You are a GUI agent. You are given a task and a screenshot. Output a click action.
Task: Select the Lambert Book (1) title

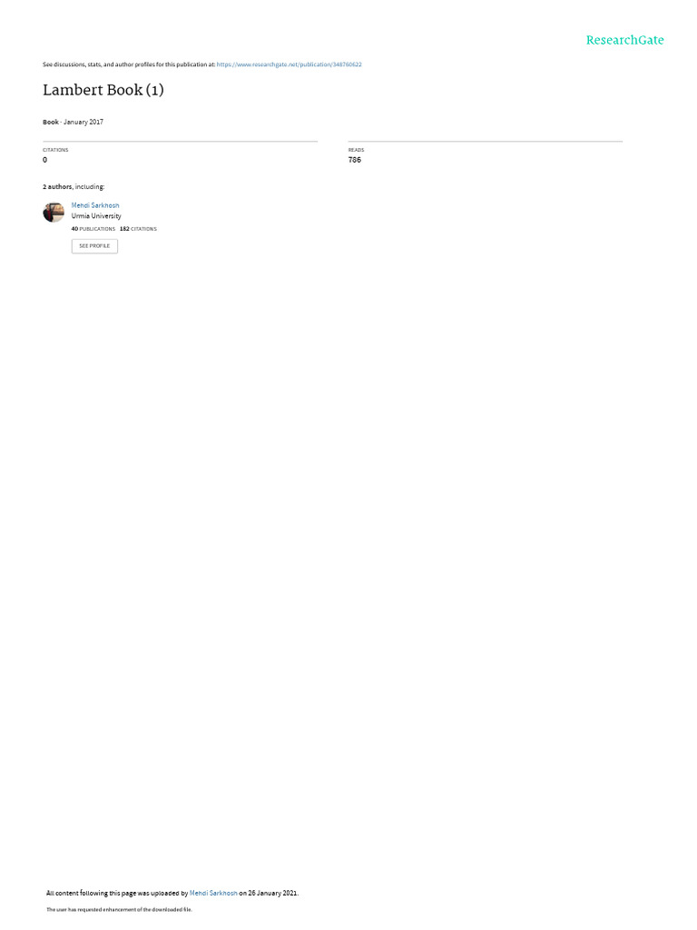(103, 90)
